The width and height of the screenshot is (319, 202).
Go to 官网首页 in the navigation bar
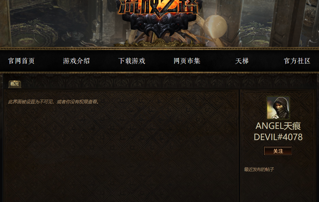[x=21, y=61]
